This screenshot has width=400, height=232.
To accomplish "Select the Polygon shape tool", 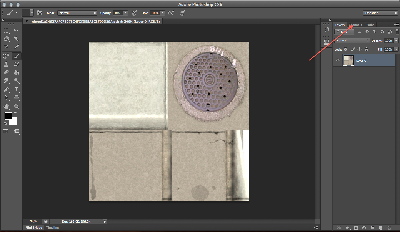I will pyautogui.click(x=17, y=98).
